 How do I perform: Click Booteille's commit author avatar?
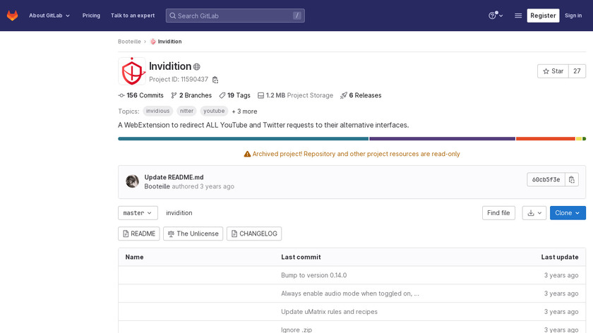132,181
